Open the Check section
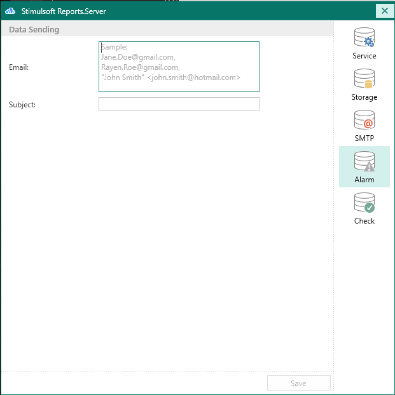This screenshot has height=395, width=395. tap(364, 208)
